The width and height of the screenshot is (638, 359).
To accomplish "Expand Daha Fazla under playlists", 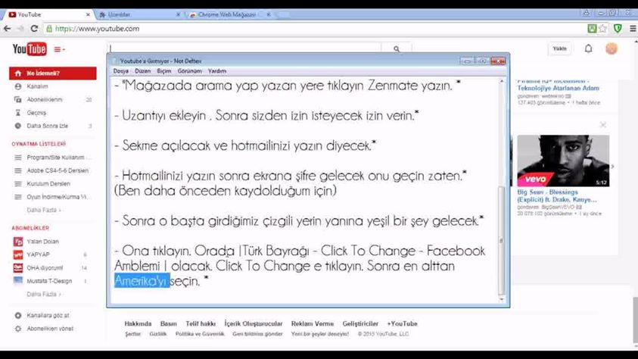I will point(44,210).
